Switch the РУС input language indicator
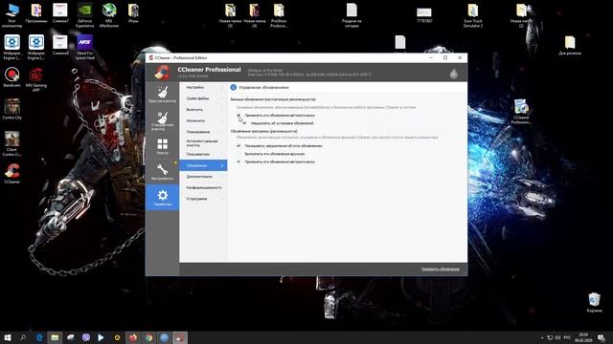 click(x=567, y=337)
